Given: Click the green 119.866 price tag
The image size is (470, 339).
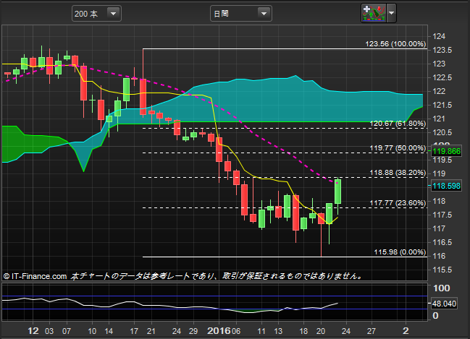Looking at the screenshot, I should click(446, 151).
